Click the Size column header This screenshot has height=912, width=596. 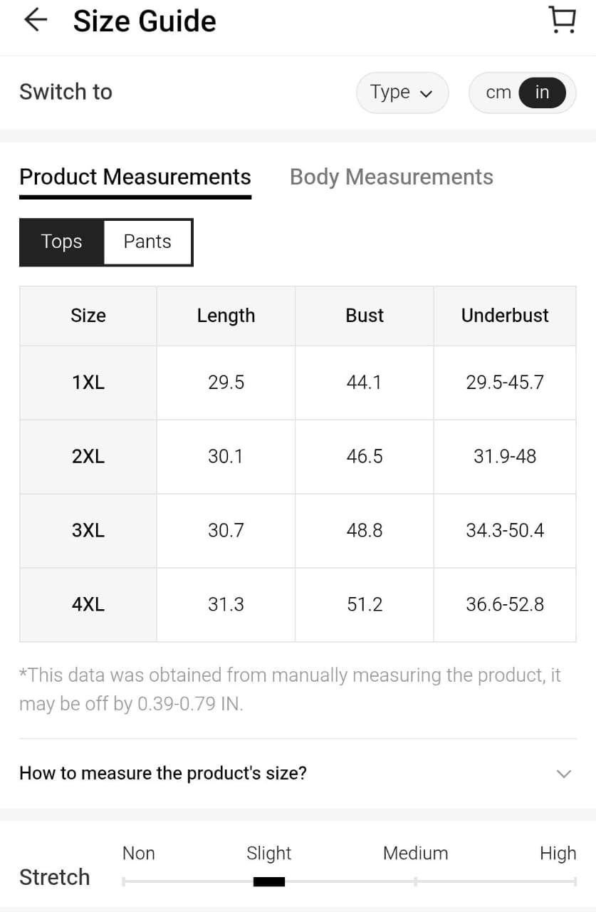[88, 316]
